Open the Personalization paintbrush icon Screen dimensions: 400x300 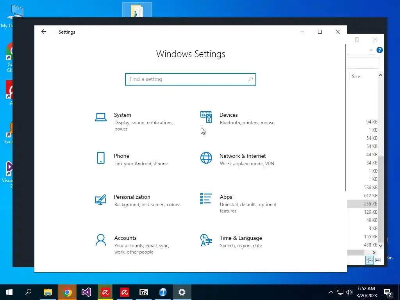point(100,200)
